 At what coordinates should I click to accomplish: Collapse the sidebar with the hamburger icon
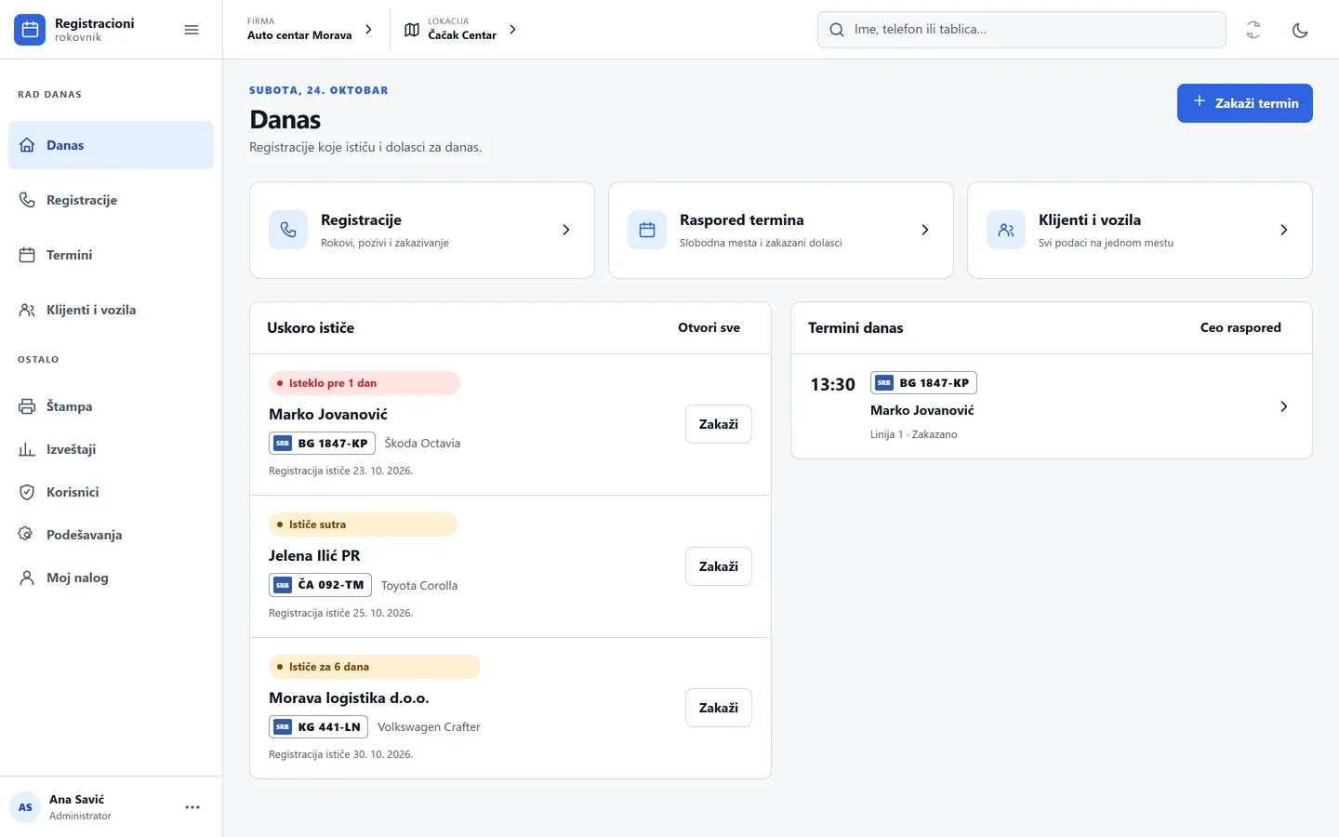[x=192, y=30]
